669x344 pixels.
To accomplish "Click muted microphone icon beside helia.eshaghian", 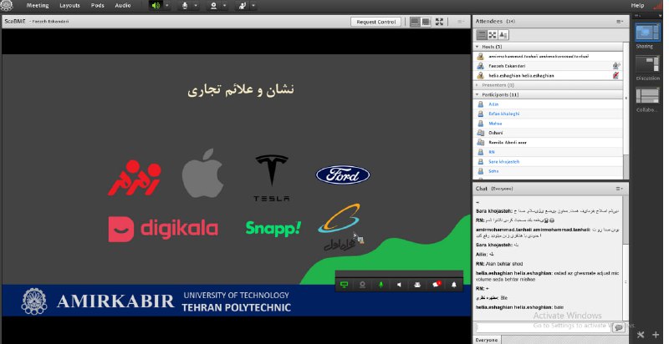I will (x=615, y=75).
